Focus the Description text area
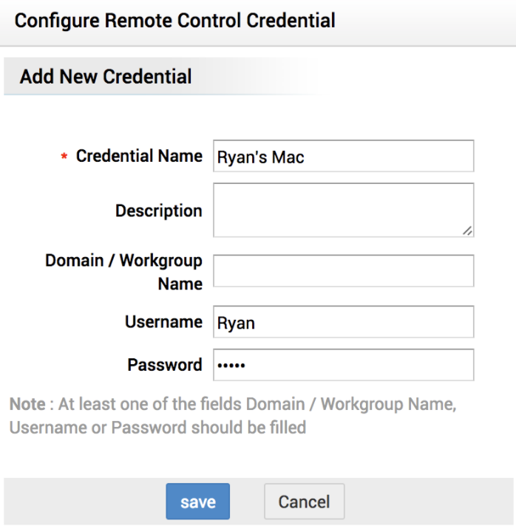The width and height of the screenshot is (516, 526). [x=343, y=210]
